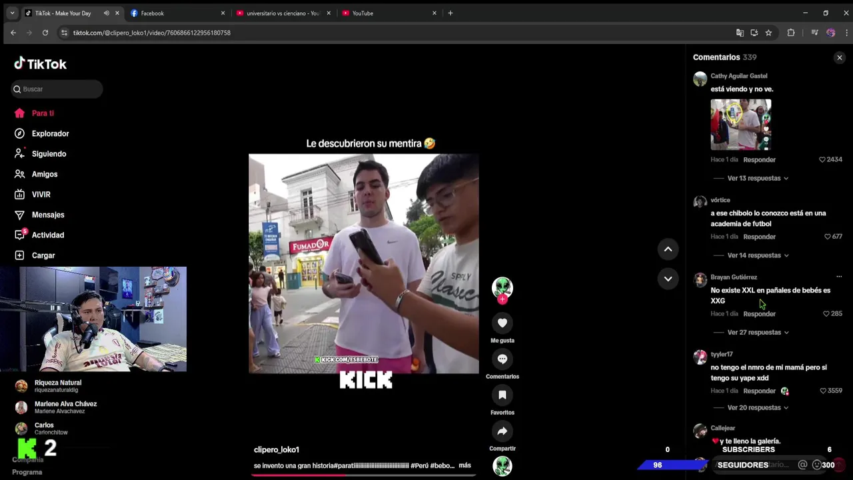The width and height of the screenshot is (853, 480).
Task: Like vórtice's comment
Action: tap(828, 237)
